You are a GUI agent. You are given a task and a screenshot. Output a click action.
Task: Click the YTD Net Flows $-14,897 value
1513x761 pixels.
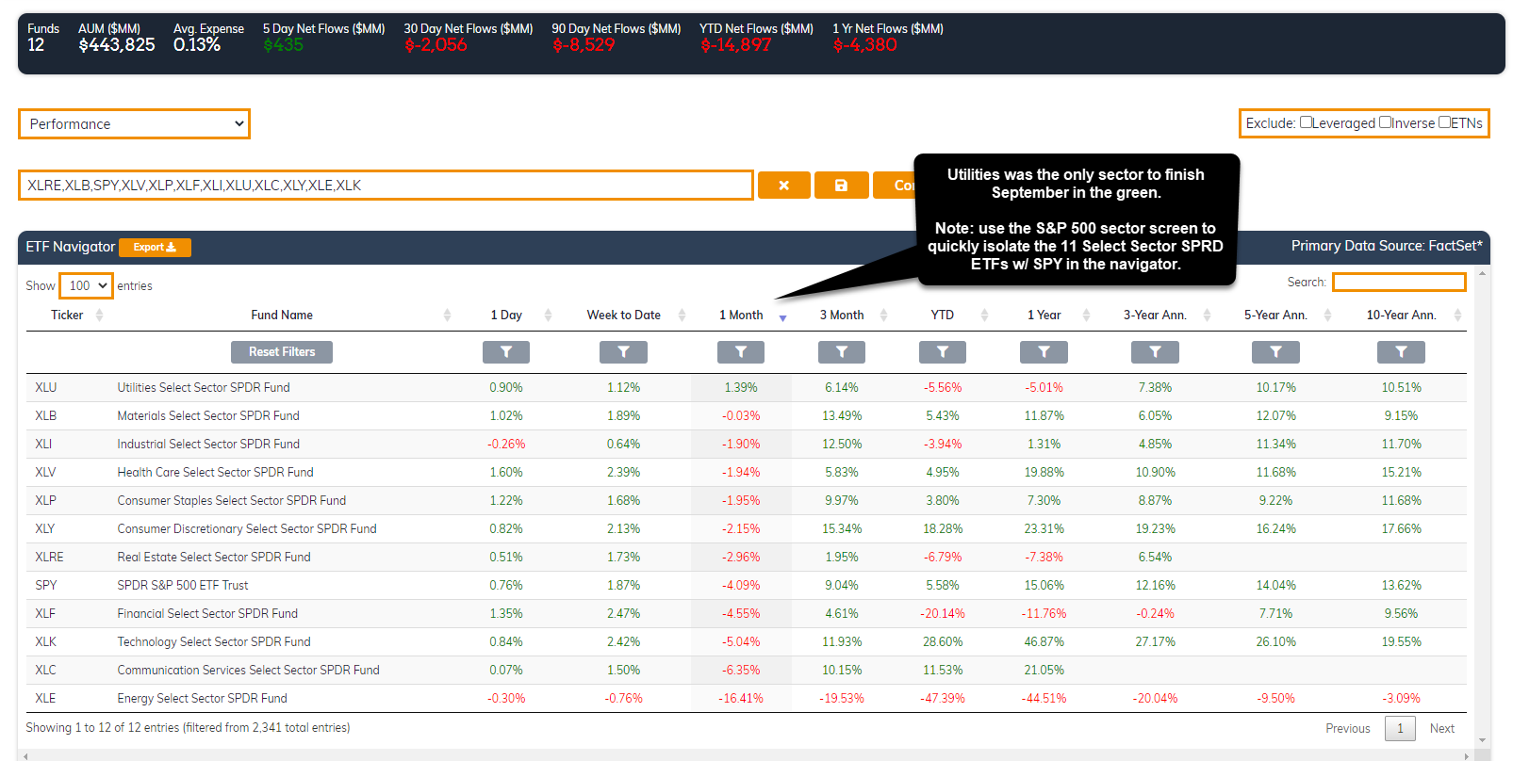click(x=735, y=44)
